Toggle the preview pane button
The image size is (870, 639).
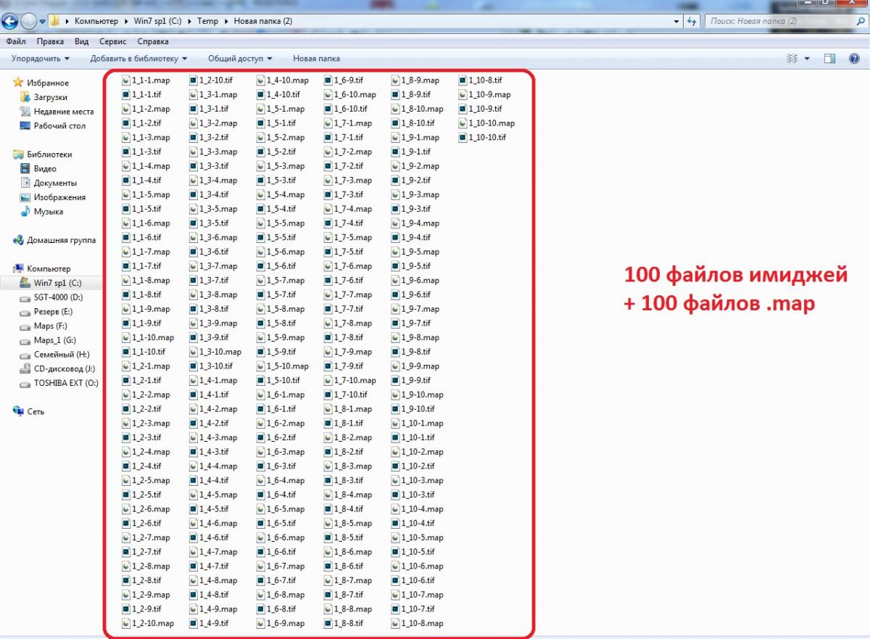(x=830, y=59)
